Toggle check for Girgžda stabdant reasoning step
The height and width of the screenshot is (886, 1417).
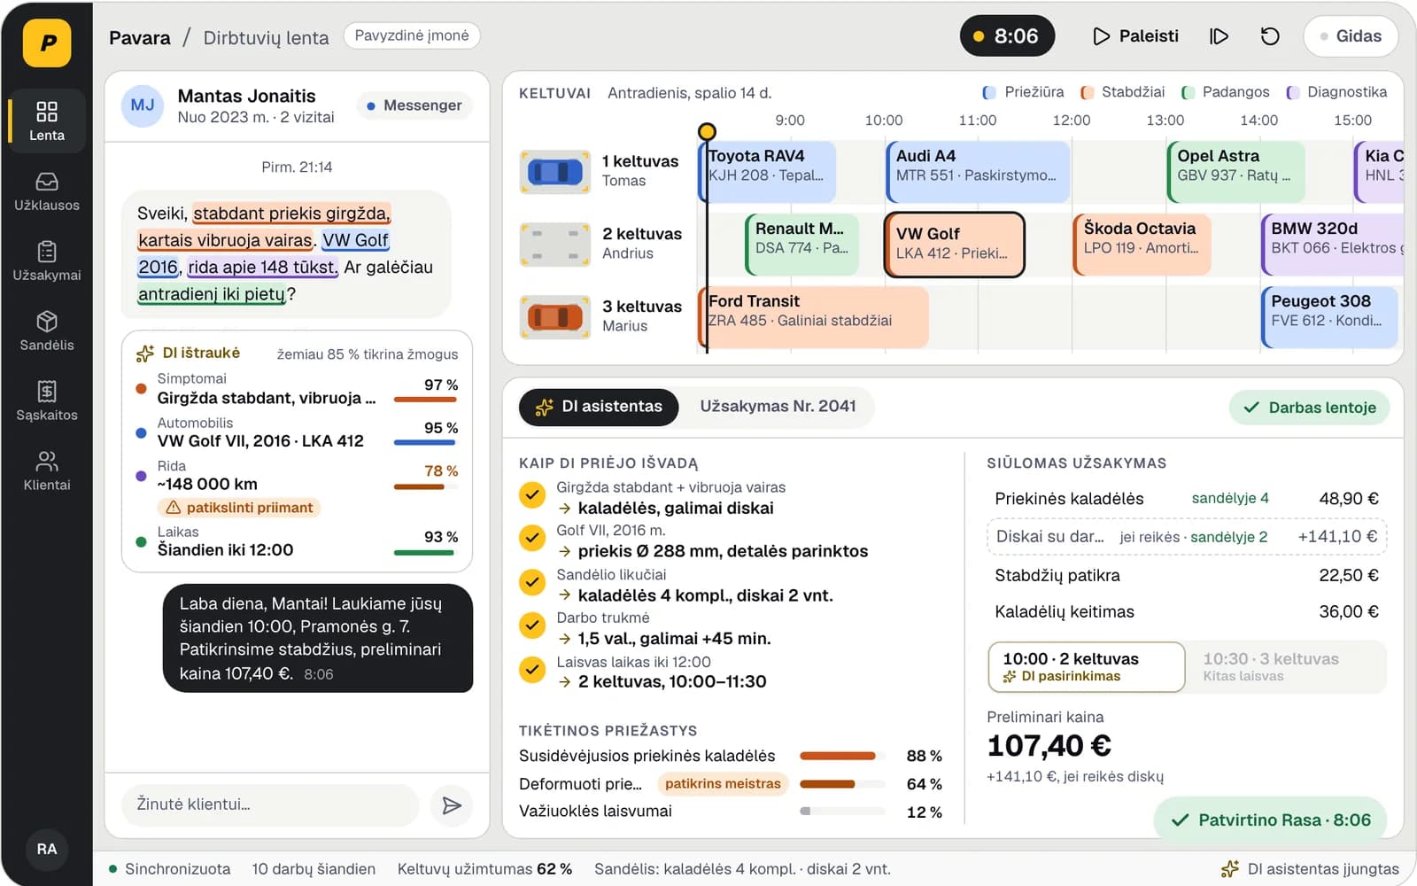pos(532,494)
